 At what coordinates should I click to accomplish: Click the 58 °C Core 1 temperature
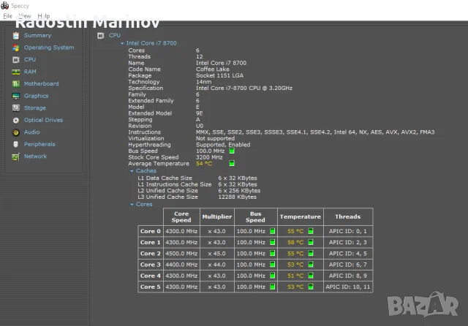[x=295, y=243]
